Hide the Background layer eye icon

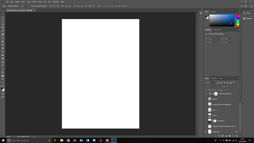click(x=206, y=132)
